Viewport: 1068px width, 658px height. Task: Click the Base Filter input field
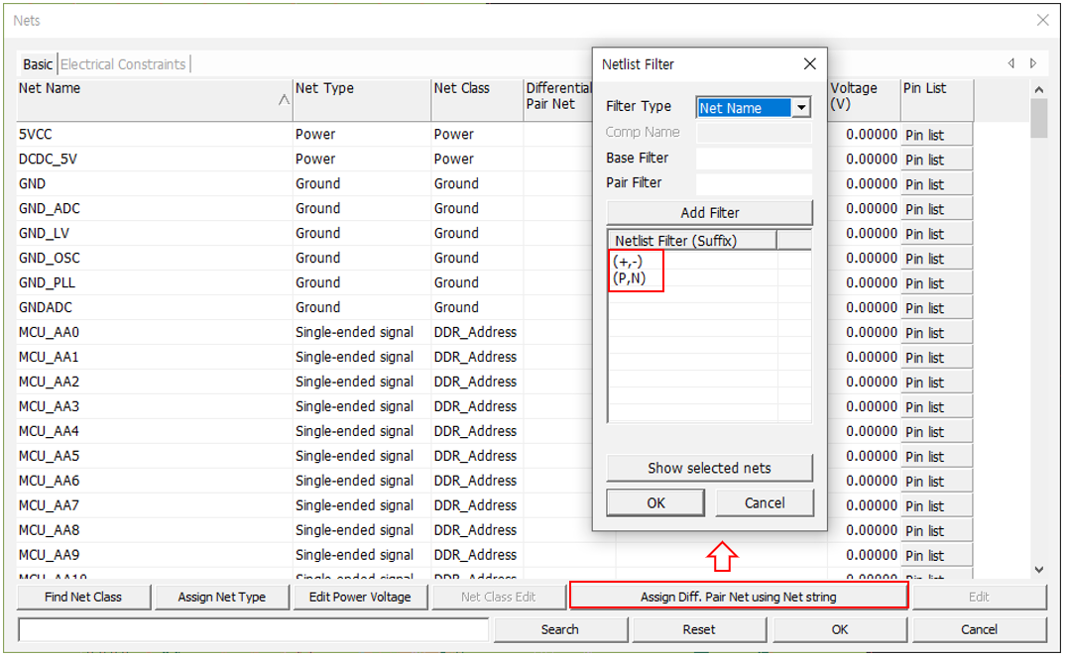pos(754,159)
